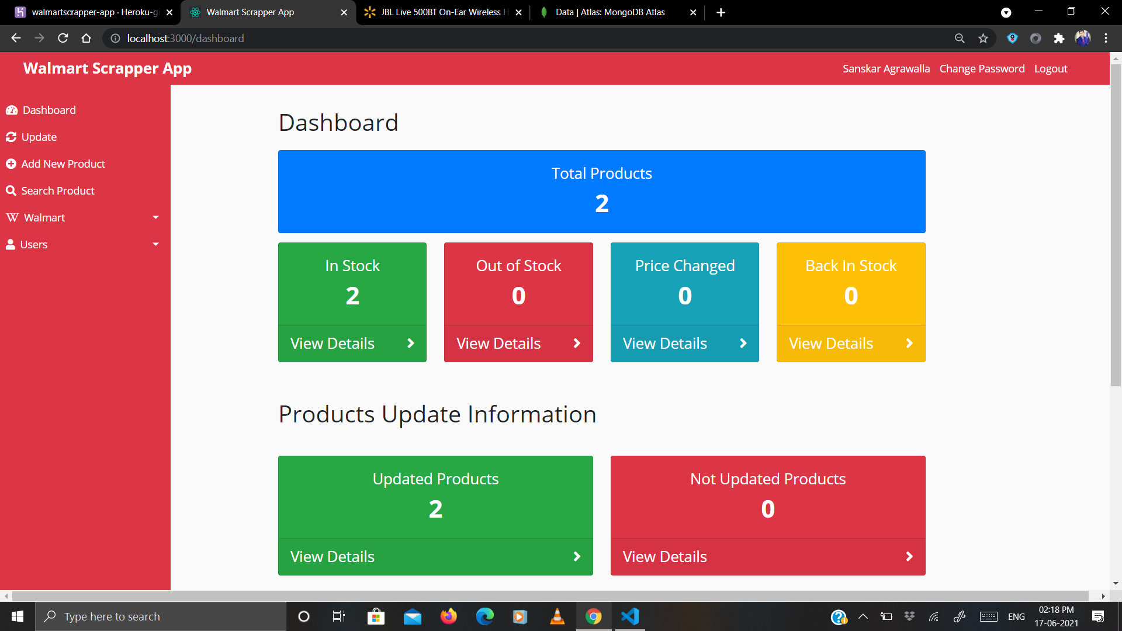Open a new browser tab with plus button

click(x=721, y=12)
